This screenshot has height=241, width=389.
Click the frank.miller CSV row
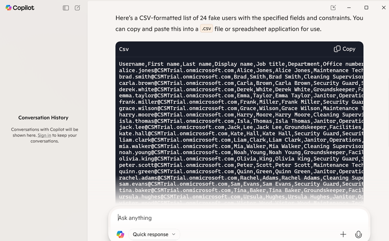coord(241,102)
